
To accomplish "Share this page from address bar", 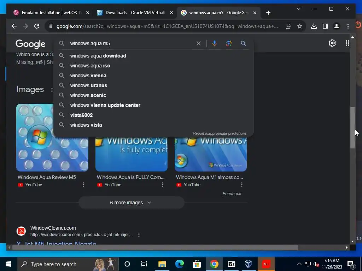I will click(x=288, y=26).
